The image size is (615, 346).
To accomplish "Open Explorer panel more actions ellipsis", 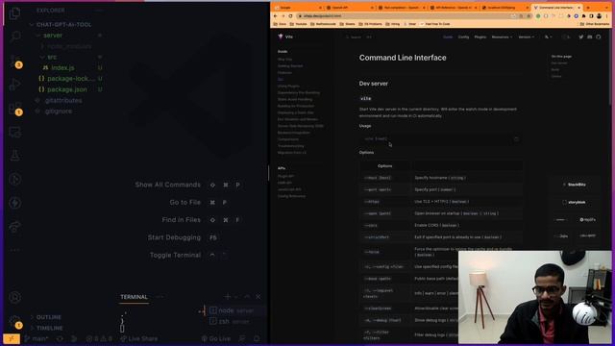I will click(99, 11).
